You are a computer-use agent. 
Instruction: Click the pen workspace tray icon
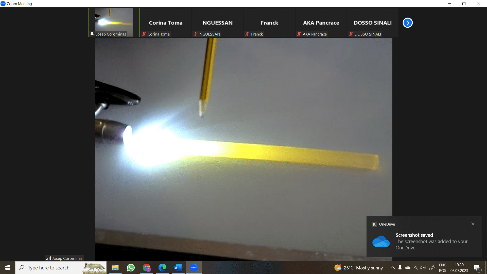pyautogui.click(x=432, y=268)
